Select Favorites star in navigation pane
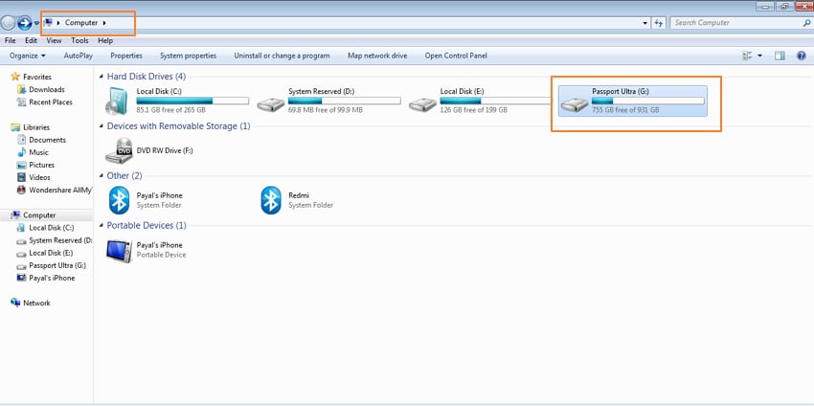 15,77
